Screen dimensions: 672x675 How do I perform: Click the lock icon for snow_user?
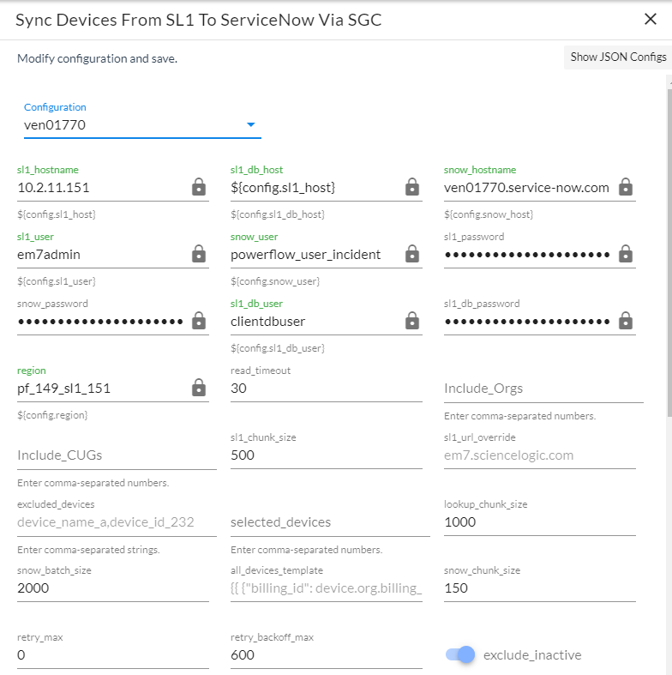[x=412, y=254]
